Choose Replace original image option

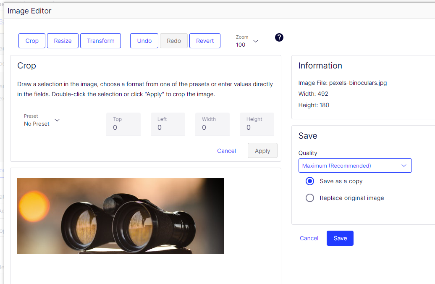coord(310,198)
